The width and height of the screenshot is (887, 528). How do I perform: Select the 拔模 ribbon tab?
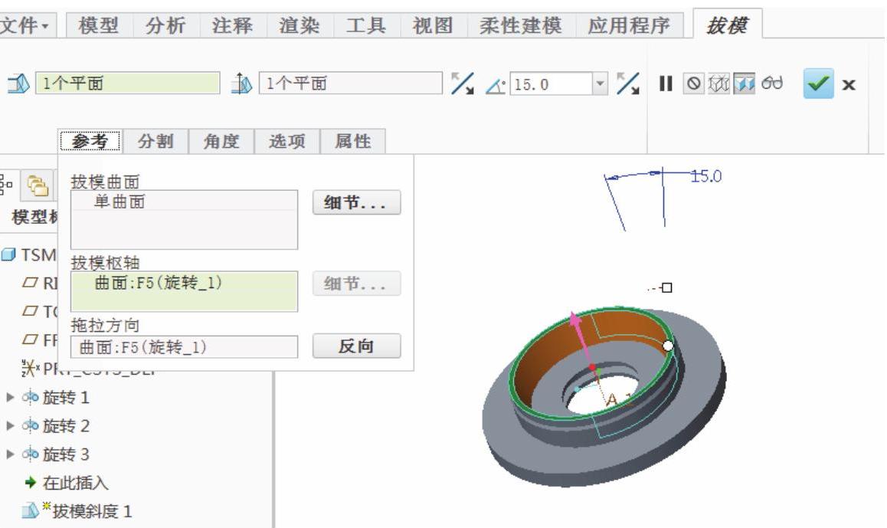click(x=728, y=25)
